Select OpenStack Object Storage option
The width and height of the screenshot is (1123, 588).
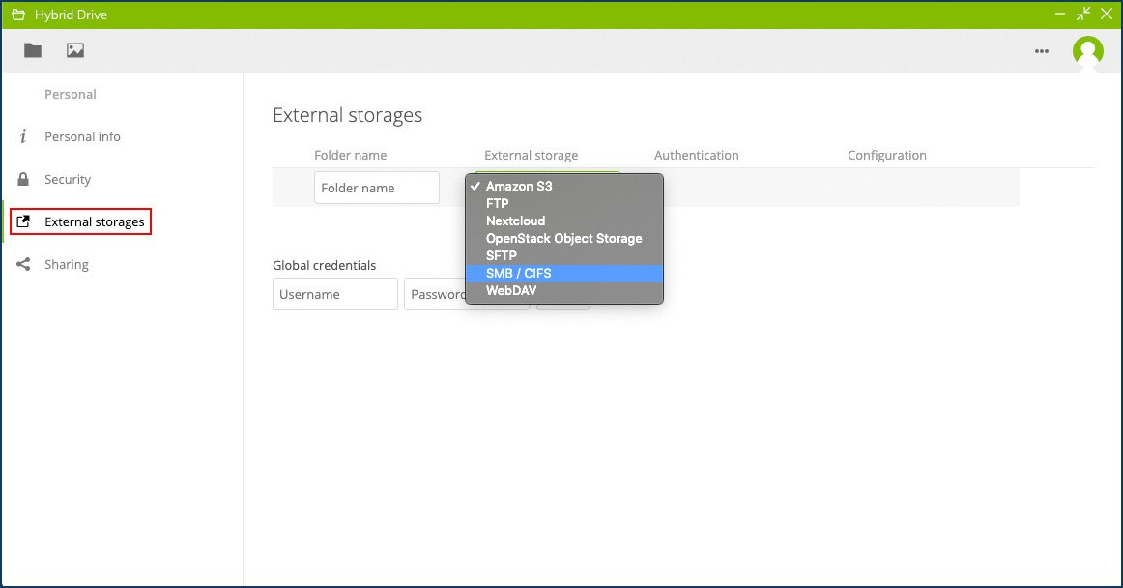click(x=563, y=238)
